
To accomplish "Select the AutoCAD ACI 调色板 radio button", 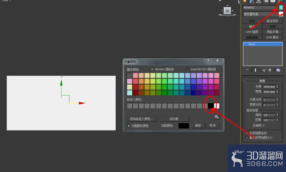I will [x=188, y=69].
